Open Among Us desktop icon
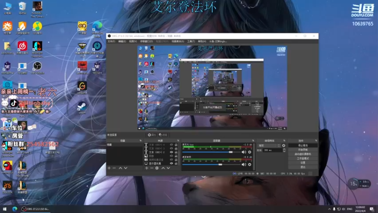Viewport: 378px width, 213px height. tap(8, 167)
